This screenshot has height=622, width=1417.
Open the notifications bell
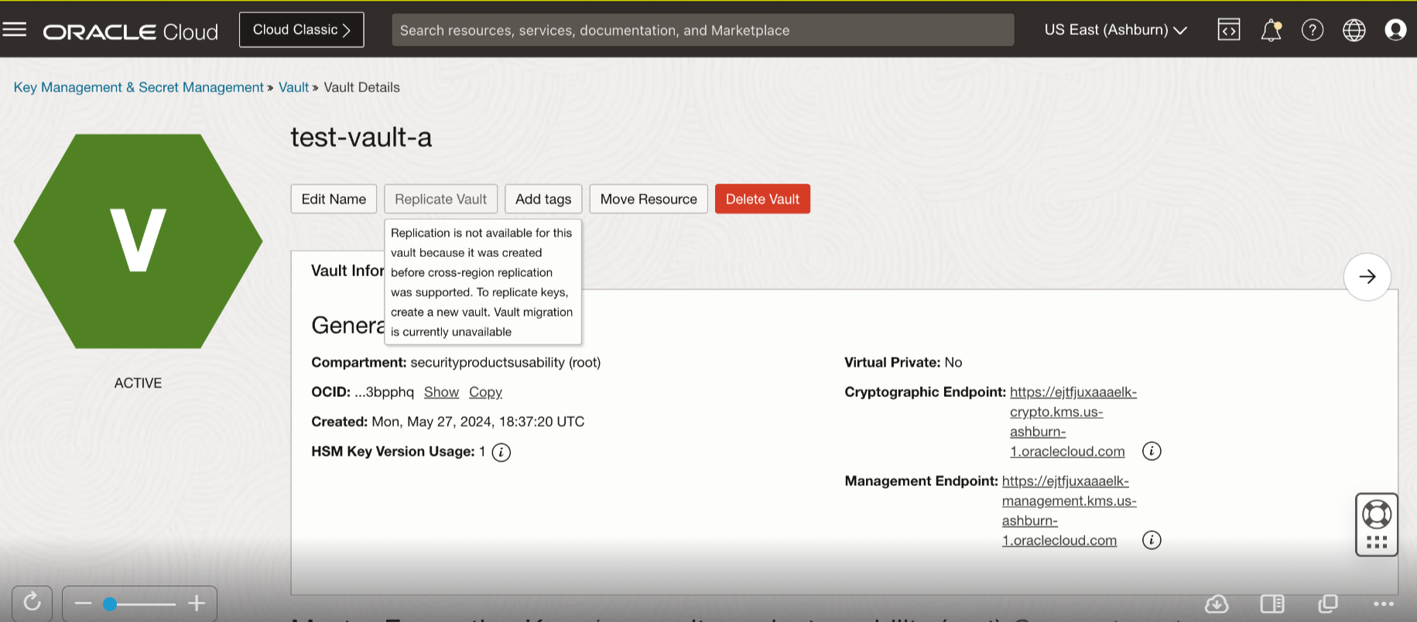point(1271,30)
